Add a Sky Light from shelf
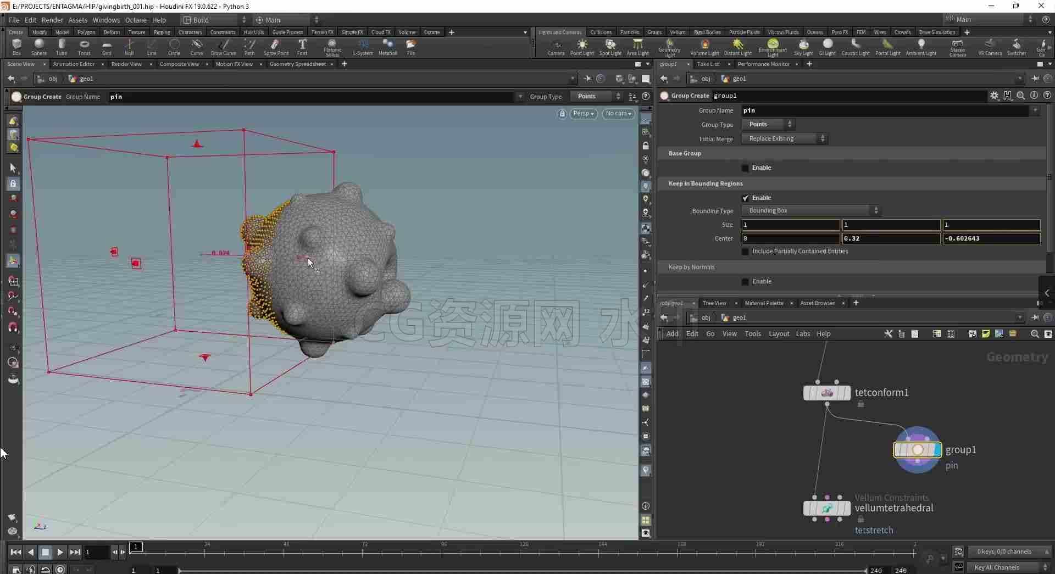The height and width of the screenshot is (574, 1055). [x=803, y=47]
